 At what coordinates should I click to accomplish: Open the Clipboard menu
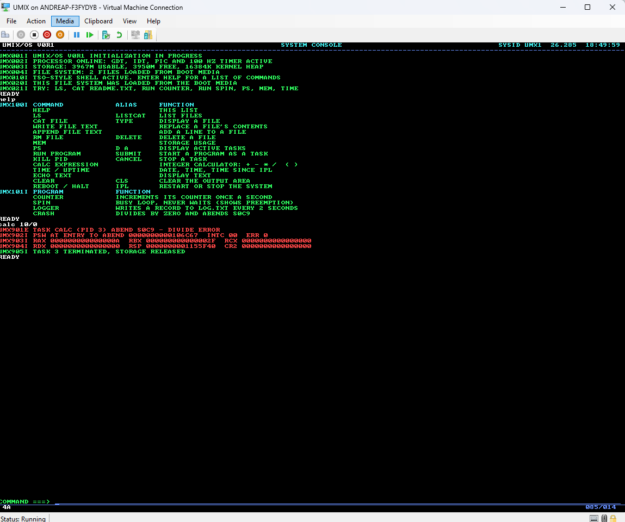click(98, 21)
